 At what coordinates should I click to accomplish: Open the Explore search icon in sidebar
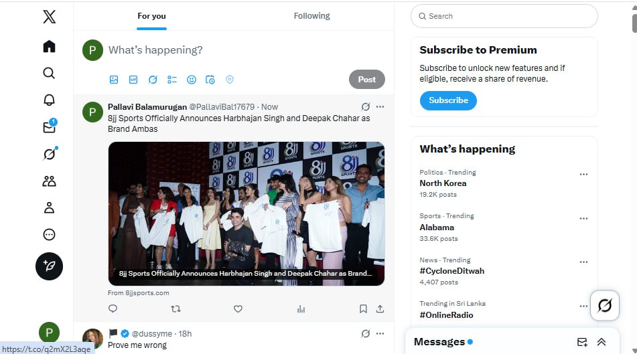pyautogui.click(x=49, y=73)
